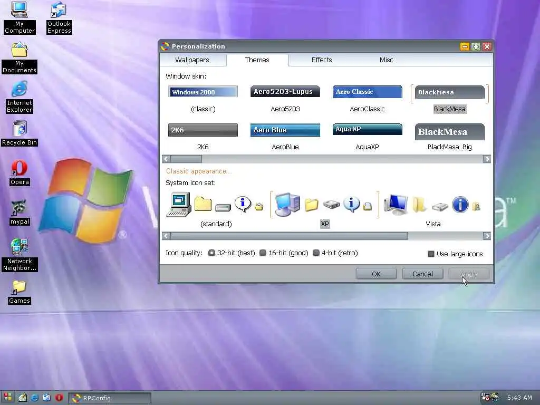Screen dimensions: 540x405
Task: Click Outlook Express quick launch icon
Action: [x=47, y=398]
